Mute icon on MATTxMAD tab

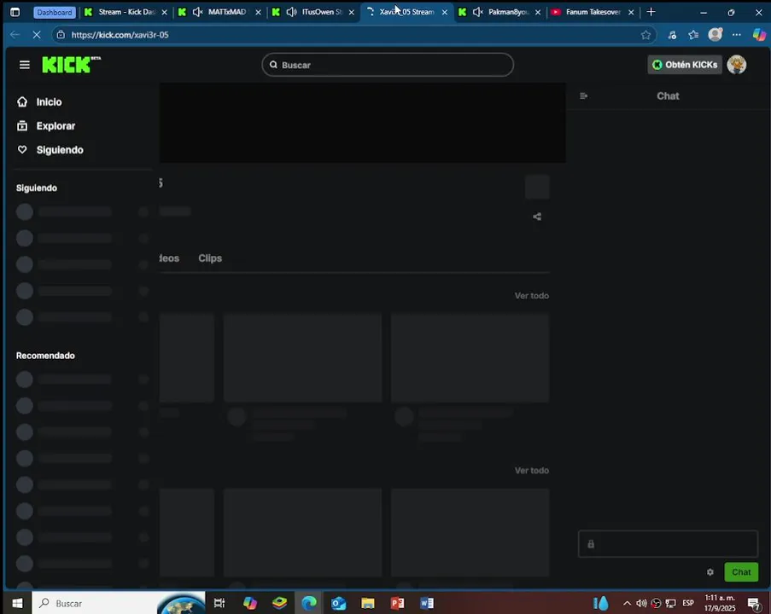tap(198, 12)
